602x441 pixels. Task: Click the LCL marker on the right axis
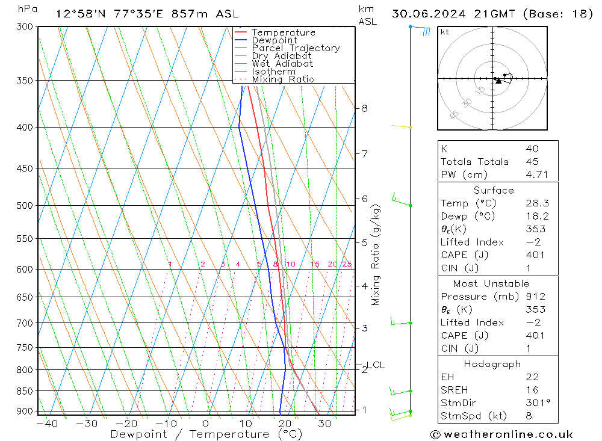(375, 365)
